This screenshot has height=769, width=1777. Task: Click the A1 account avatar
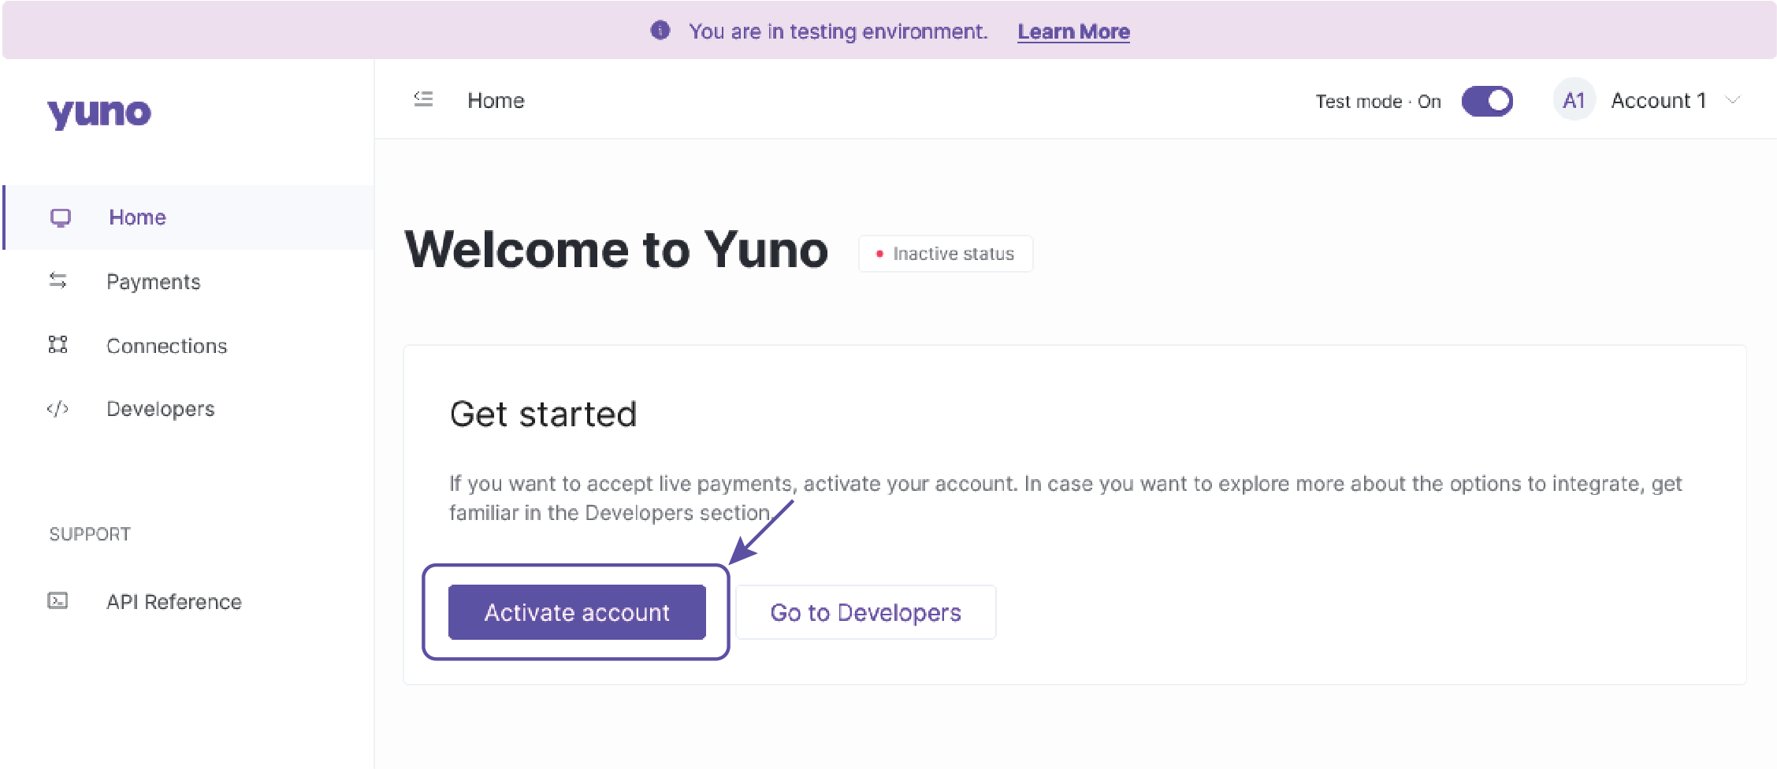pos(1574,100)
